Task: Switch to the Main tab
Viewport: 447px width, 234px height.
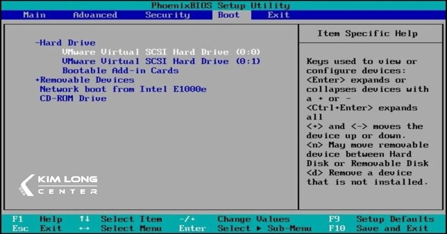Action: (x=34, y=15)
